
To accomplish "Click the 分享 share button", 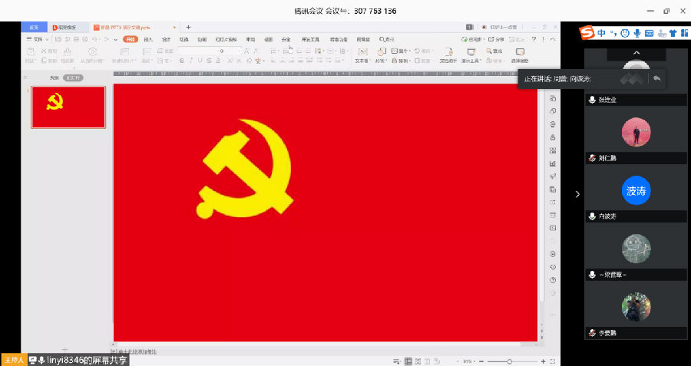I will [496, 40].
